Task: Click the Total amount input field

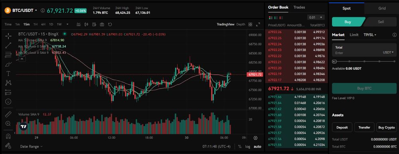Action: click(x=364, y=50)
